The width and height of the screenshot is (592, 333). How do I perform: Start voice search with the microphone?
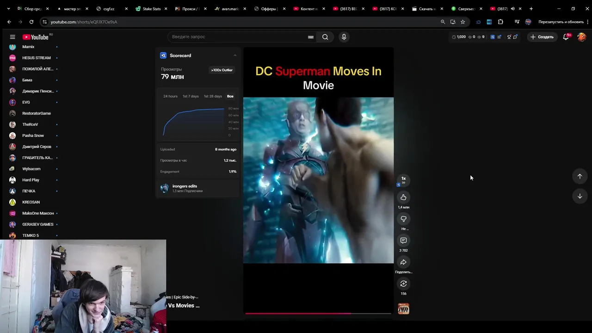tap(344, 37)
